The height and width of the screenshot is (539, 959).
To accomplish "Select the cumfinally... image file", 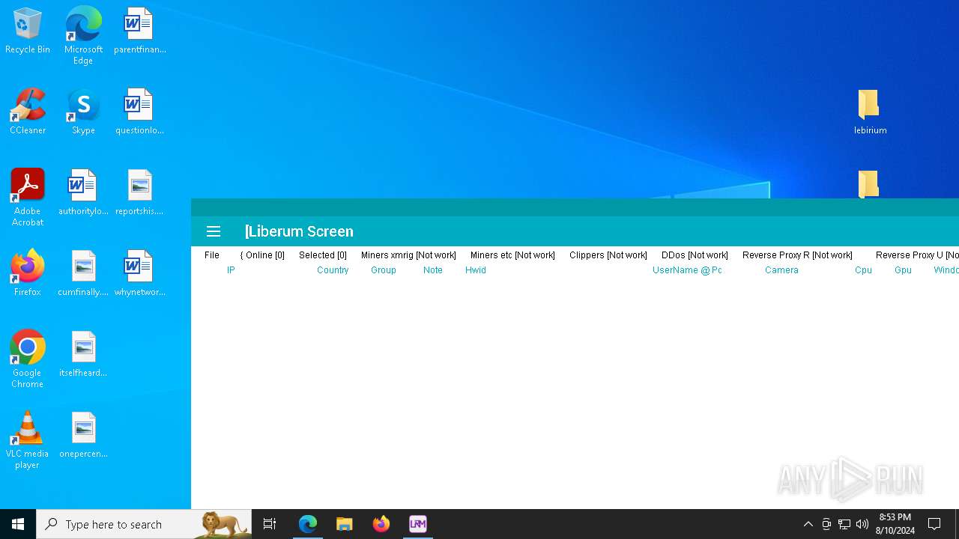I will coord(83,274).
